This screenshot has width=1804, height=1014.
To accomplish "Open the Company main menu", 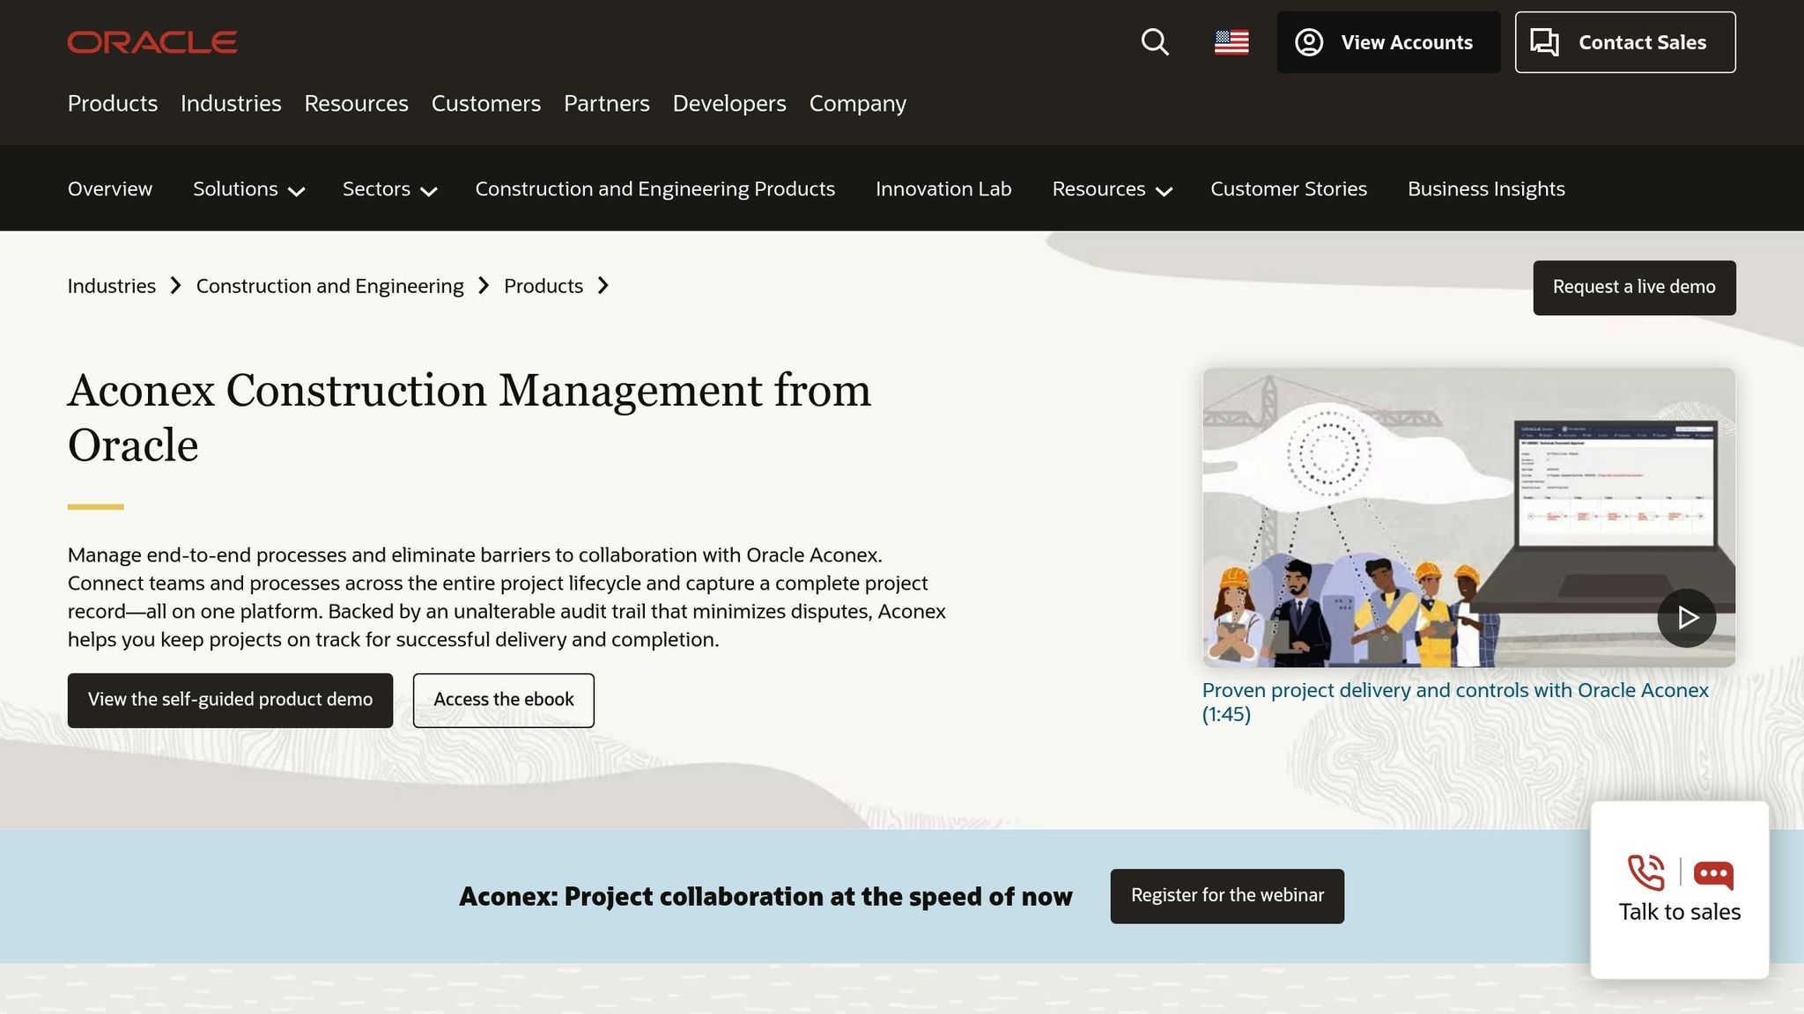I will (x=858, y=103).
